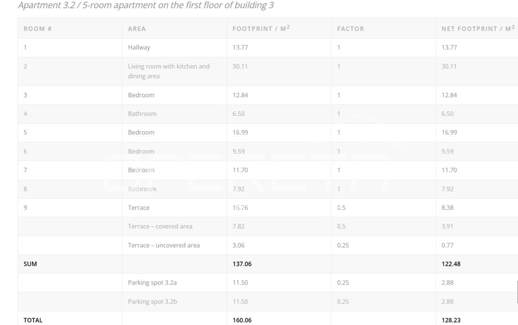Image resolution: width=518 pixels, height=325 pixels.
Task: Select the SUM net footprint value 122.48
Action: pos(451,264)
